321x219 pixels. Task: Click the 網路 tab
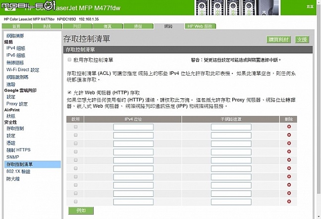click(168, 26)
